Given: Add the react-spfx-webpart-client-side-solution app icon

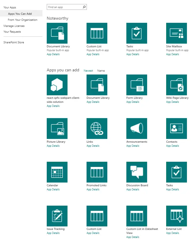Looking at the screenshot, I should (57, 85).
